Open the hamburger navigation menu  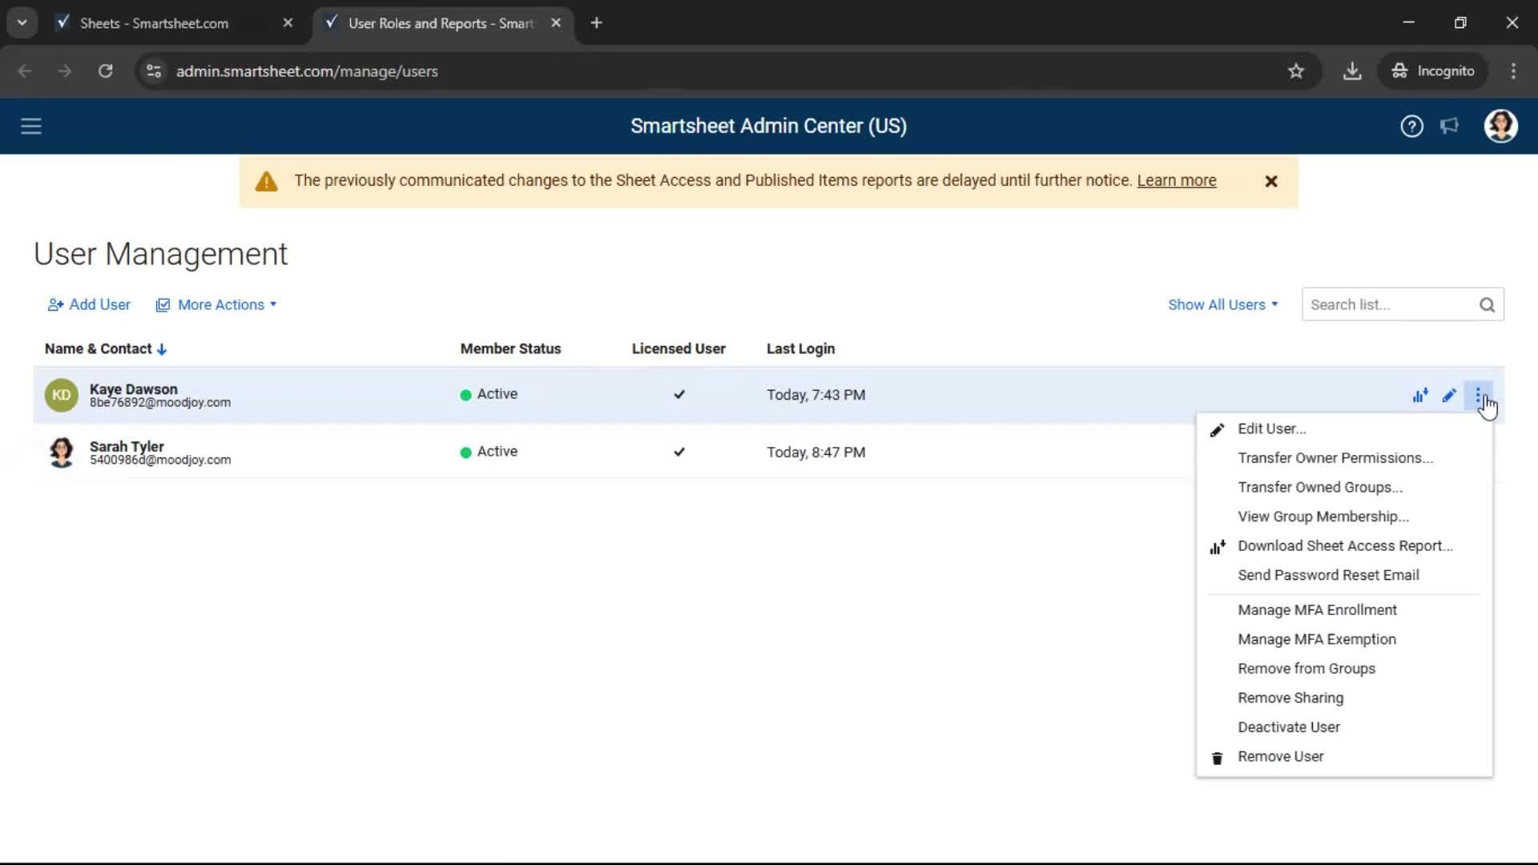(x=30, y=127)
